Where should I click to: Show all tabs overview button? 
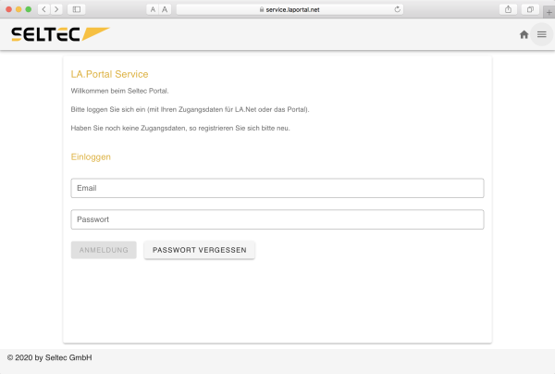pyautogui.click(x=530, y=9)
